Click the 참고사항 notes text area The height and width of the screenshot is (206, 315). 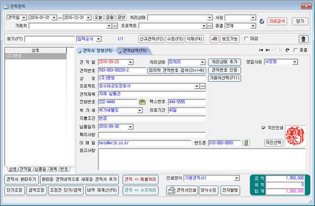click(202, 159)
